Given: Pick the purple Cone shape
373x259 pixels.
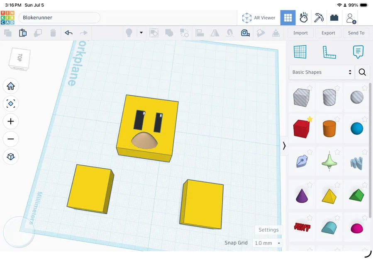Looking at the screenshot, I should [x=302, y=196].
